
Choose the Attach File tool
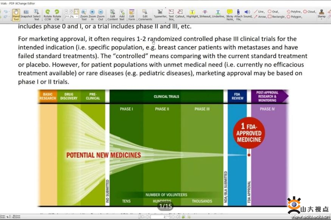tap(238, 14)
